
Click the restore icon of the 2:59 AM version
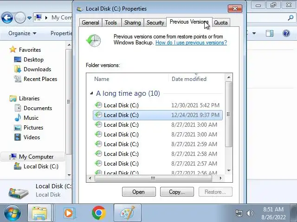click(98, 144)
